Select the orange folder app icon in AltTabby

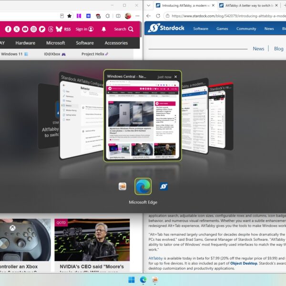pyautogui.click(x=123, y=186)
